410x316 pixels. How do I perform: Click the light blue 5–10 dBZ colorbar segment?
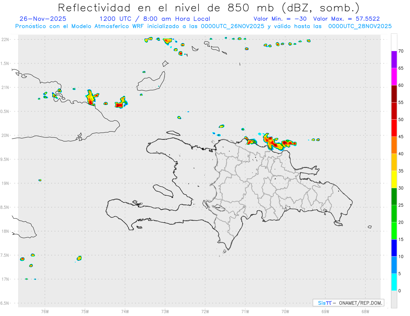394,265
